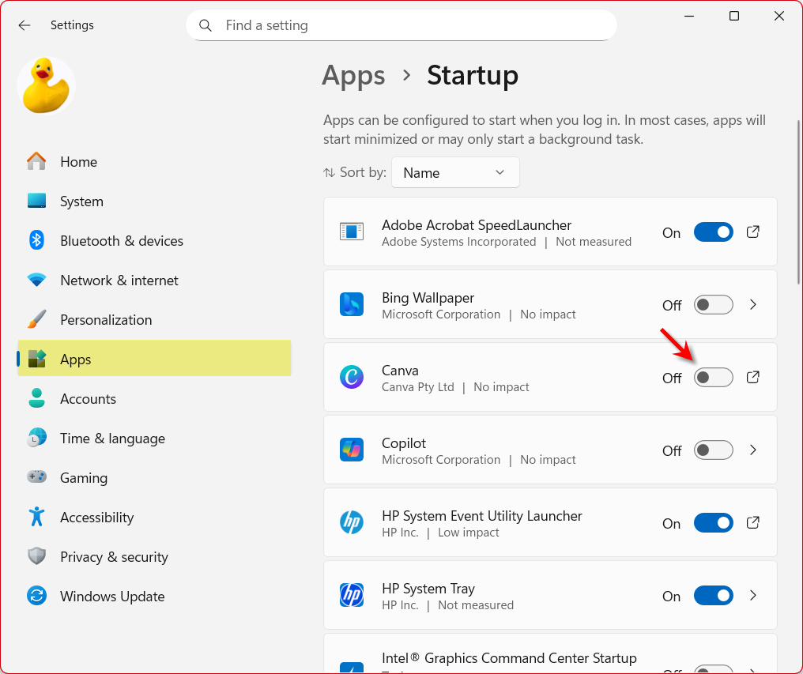Click the Startup page heading
The height and width of the screenshot is (674, 803).
click(472, 76)
